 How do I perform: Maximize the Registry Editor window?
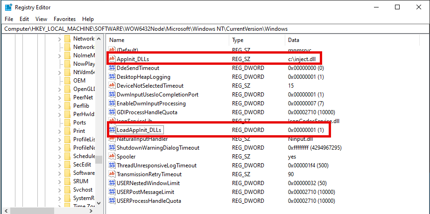(x=397, y=7)
